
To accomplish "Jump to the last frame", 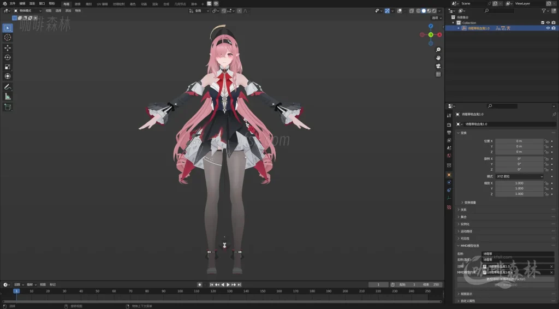I will (240, 284).
